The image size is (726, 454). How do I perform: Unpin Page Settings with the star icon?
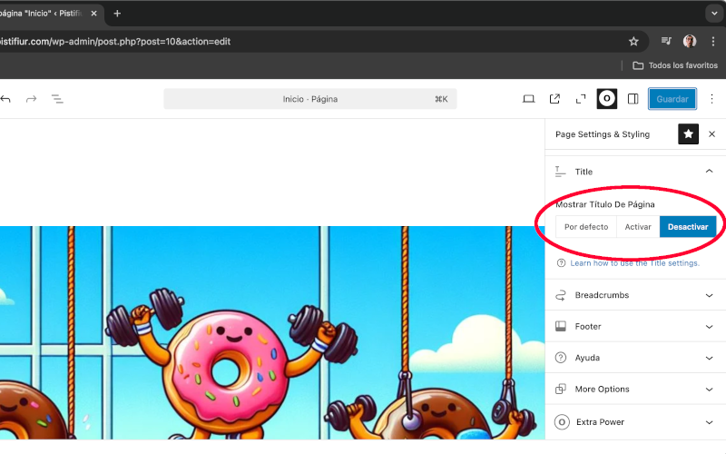coord(688,134)
